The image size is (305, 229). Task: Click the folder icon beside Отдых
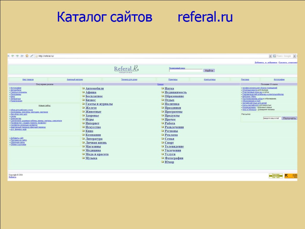point(162,100)
